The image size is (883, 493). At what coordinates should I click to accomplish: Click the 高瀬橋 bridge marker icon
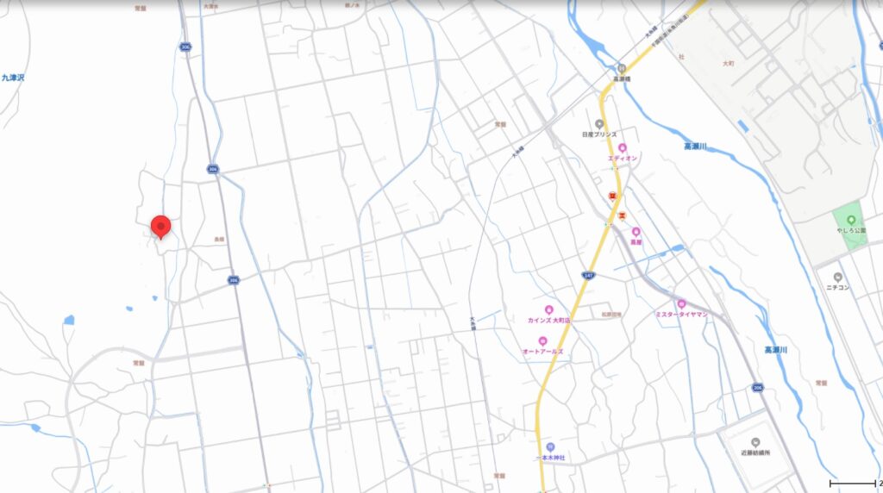tap(621, 67)
